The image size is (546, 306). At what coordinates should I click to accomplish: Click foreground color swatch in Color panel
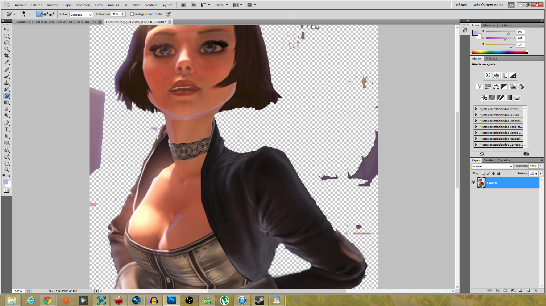[475, 33]
